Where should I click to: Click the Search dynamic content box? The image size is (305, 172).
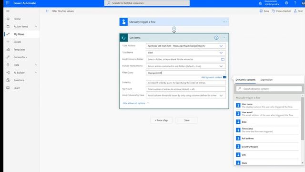(269, 89)
